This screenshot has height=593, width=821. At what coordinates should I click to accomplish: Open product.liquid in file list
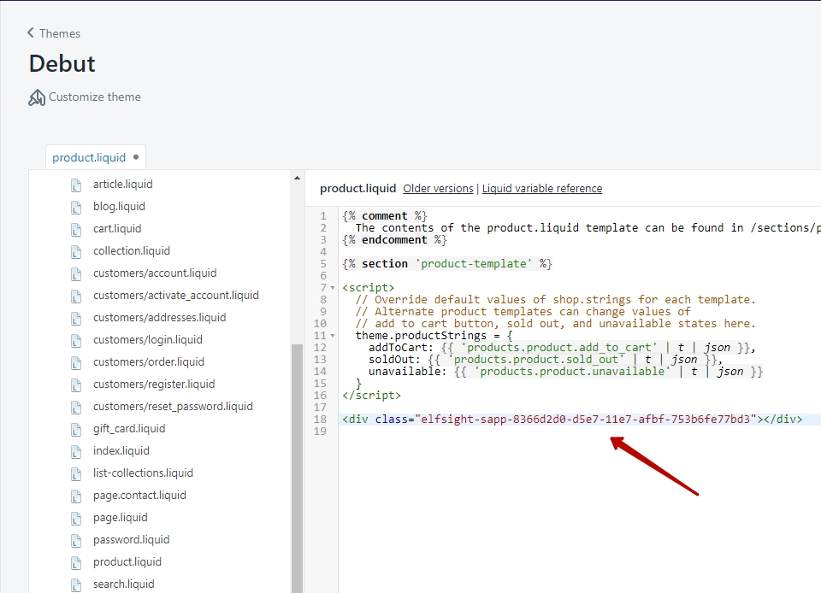click(127, 562)
